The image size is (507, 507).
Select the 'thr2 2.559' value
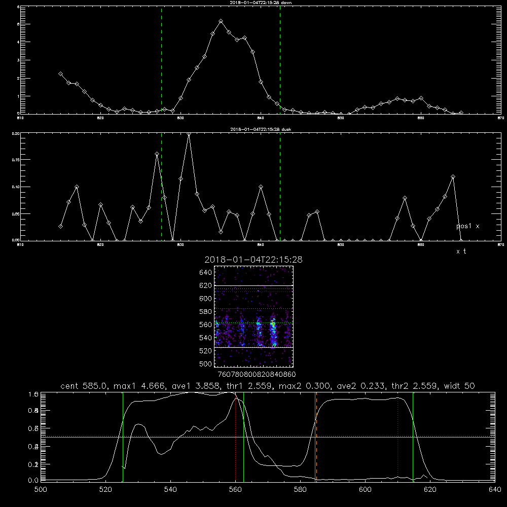[x=414, y=386]
